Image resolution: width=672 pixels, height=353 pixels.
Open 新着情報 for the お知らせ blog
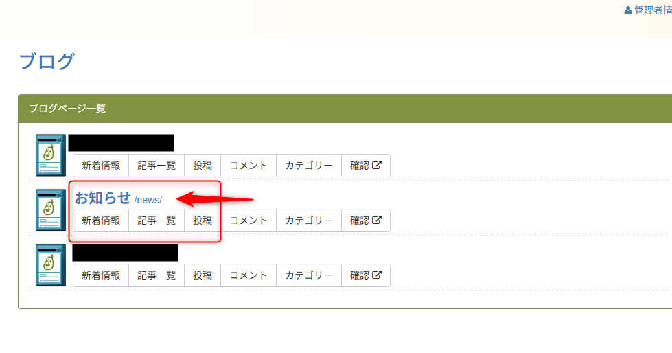point(101,220)
